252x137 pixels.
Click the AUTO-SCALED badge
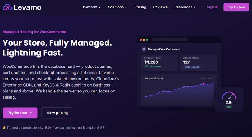(192, 67)
